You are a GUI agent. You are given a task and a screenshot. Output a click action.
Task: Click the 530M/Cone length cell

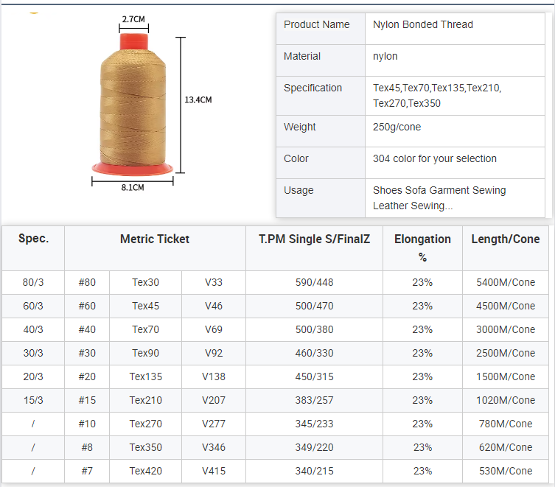pyautogui.click(x=505, y=471)
